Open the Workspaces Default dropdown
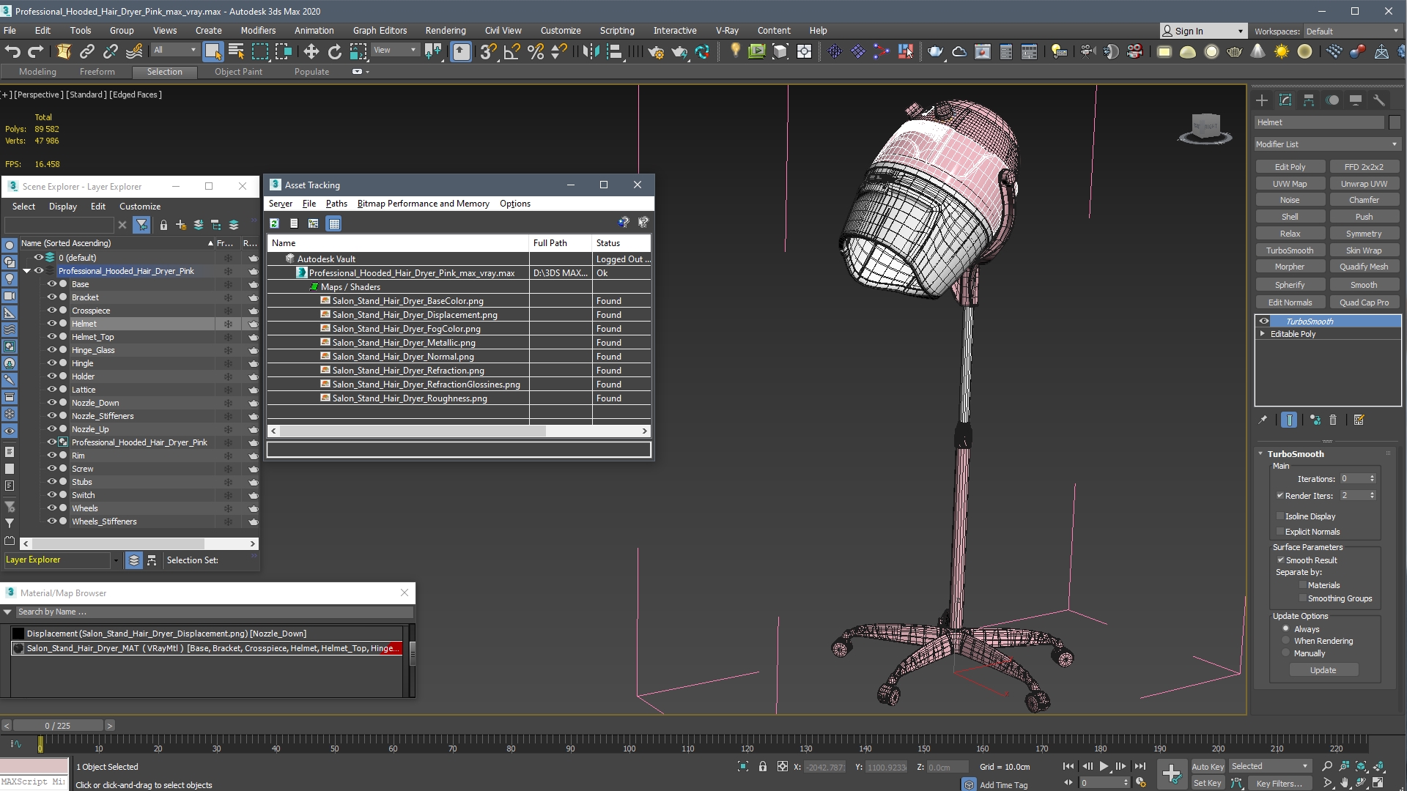Viewport: 1407px width, 791px height. (x=1352, y=31)
